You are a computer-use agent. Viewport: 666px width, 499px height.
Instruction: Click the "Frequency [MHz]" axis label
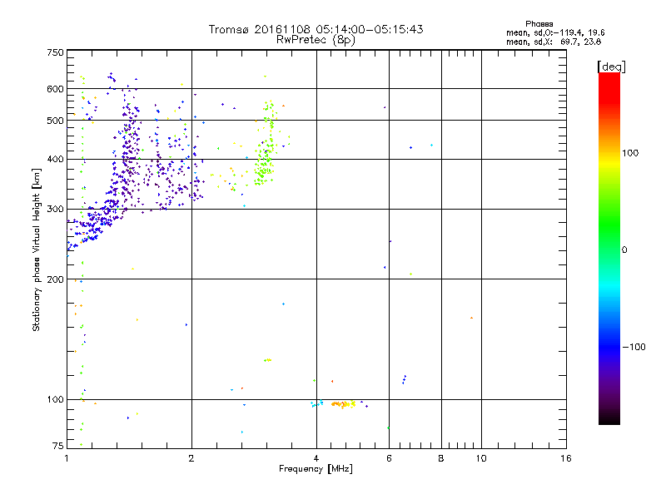coord(316,469)
